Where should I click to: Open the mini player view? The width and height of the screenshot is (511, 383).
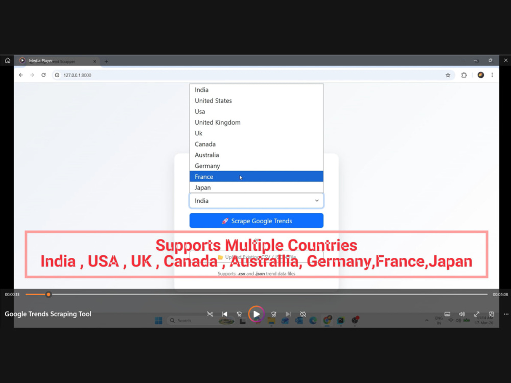pyautogui.click(x=492, y=314)
